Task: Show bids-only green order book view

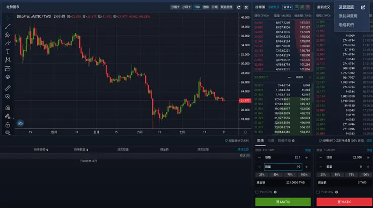Action: (x=302, y=7)
